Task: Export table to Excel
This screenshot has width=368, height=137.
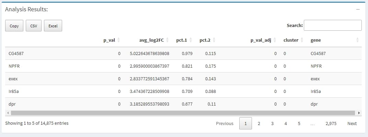Action: point(53,26)
